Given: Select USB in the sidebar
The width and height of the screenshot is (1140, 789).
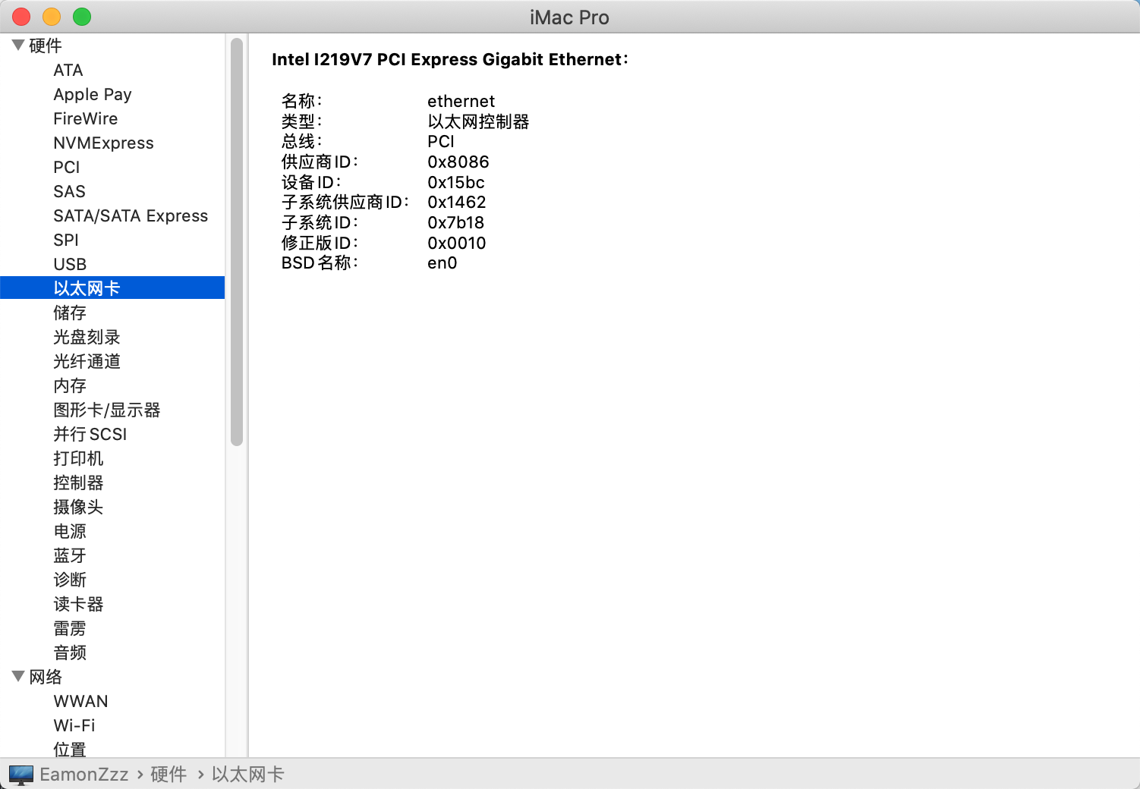Looking at the screenshot, I should tap(70, 264).
